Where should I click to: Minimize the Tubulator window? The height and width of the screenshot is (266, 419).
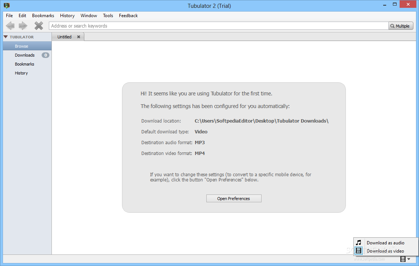click(x=385, y=4)
